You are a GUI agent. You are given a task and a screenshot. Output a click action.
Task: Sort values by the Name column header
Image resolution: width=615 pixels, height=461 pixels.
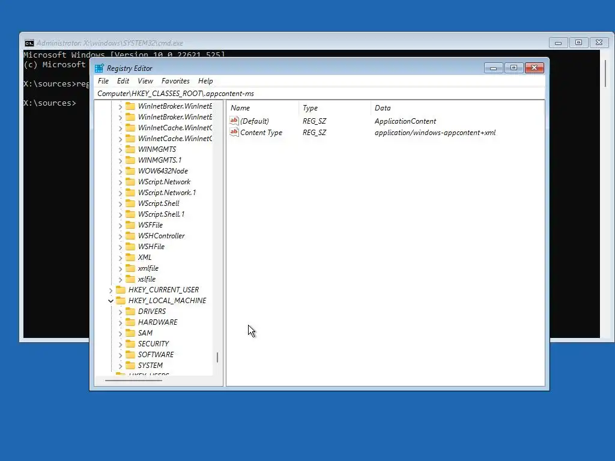[x=263, y=108]
